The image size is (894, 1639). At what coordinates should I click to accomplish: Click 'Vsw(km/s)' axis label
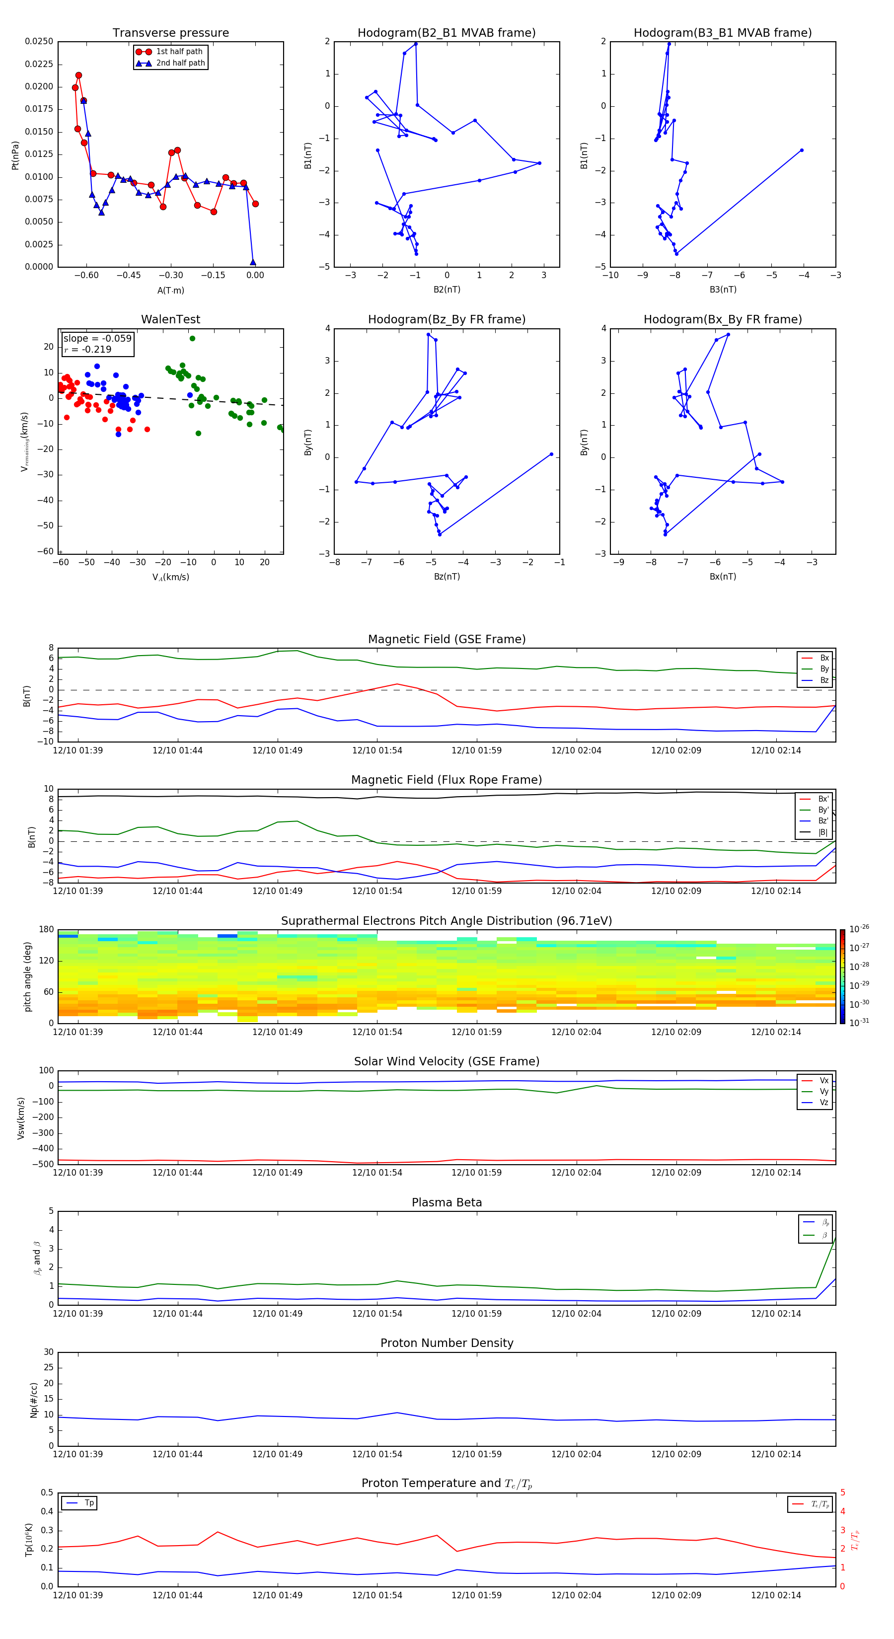[21, 1117]
